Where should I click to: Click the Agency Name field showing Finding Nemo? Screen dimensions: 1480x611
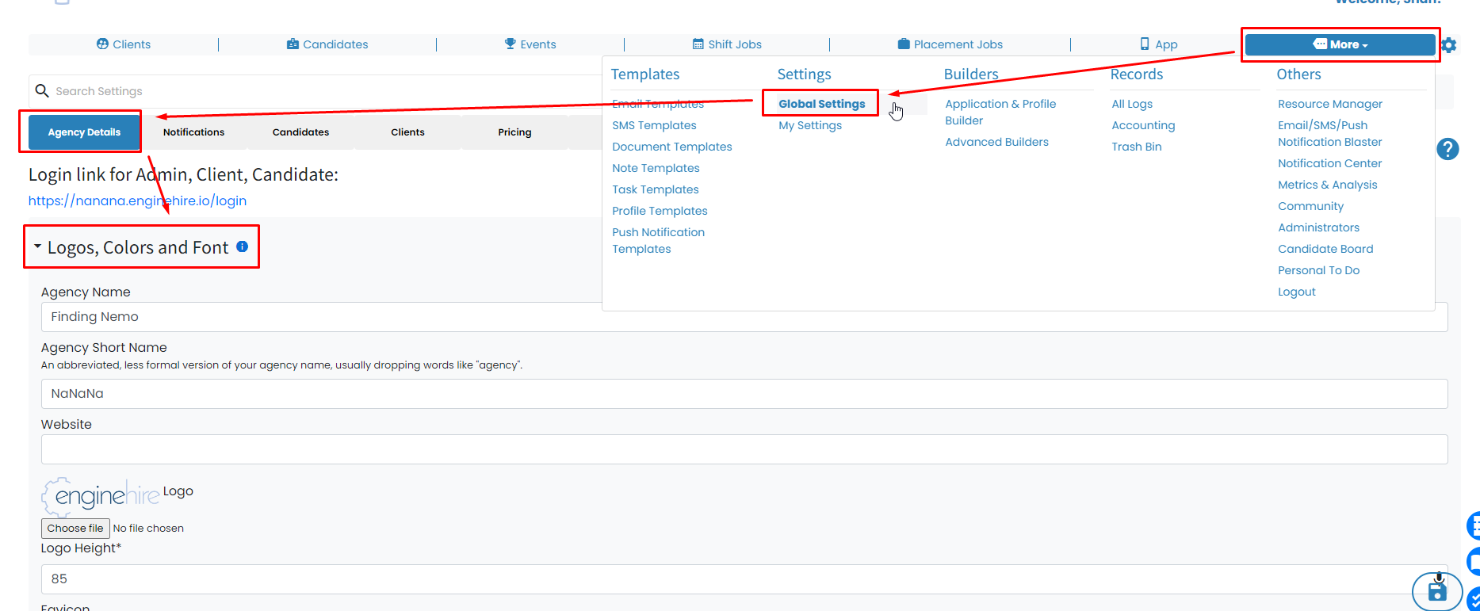[x=744, y=317]
